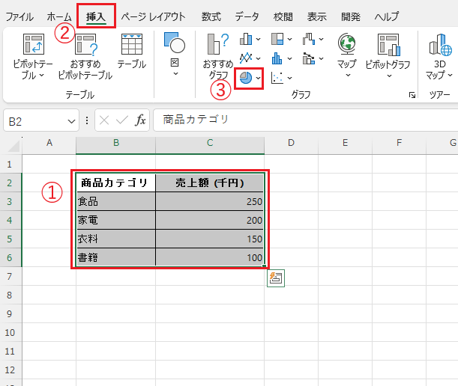Click the select-all corner triangle
The image size is (458, 386).
point(13,146)
